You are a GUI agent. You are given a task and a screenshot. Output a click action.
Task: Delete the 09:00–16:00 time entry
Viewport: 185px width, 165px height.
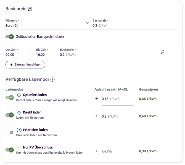coord(163,52)
